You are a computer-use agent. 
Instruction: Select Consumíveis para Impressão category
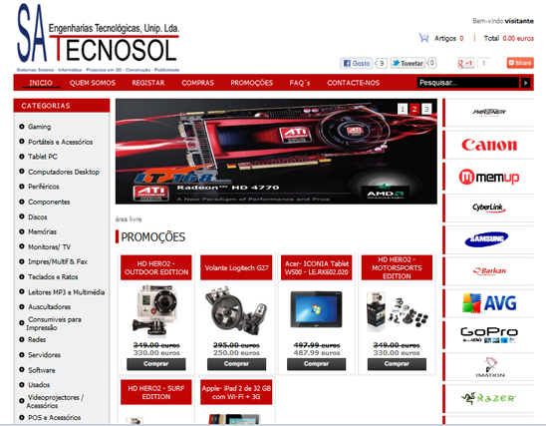[54, 323]
